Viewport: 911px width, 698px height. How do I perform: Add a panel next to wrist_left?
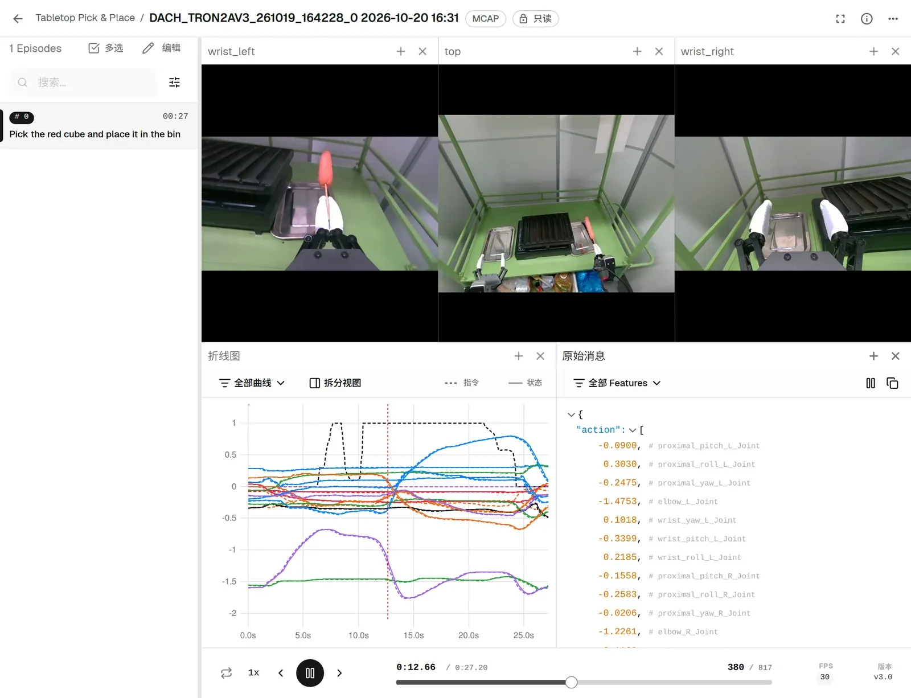point(401,51)
